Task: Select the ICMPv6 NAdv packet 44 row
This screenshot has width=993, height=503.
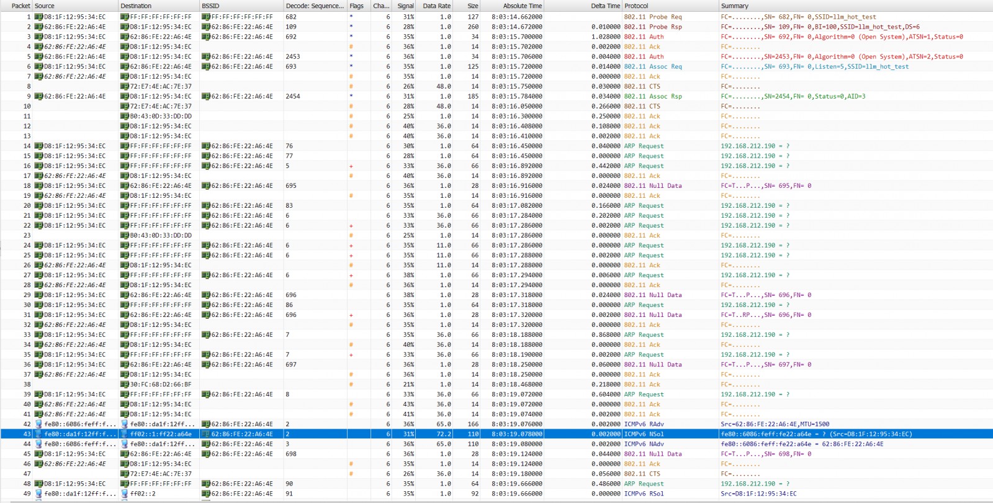Action: coord(496,444)
